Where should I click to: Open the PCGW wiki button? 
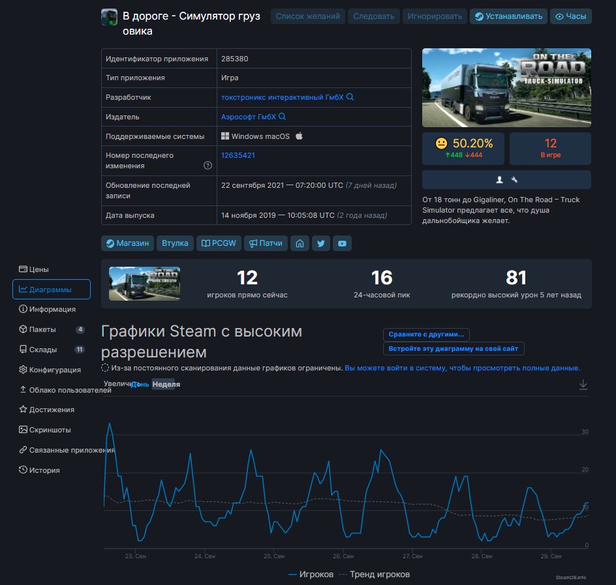[x=219, y=243]
